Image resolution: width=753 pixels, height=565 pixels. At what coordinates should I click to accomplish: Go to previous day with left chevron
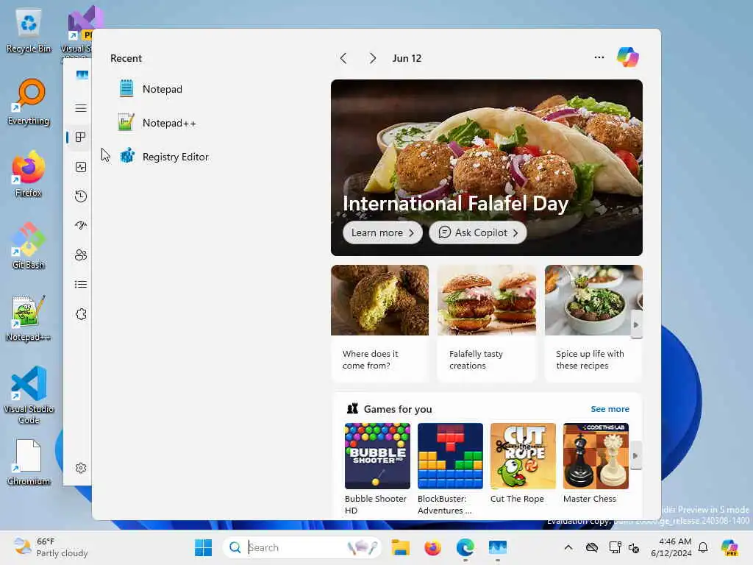[x=343, y=59]
